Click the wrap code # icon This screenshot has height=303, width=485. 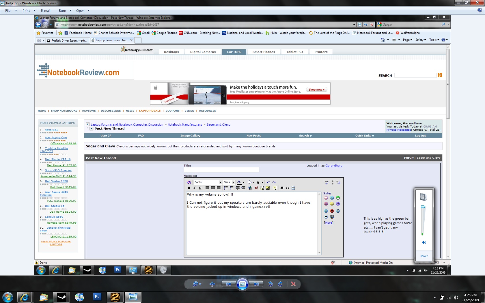tap(282, 188)
